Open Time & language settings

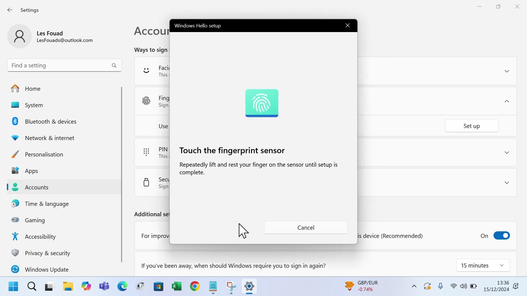64,203
